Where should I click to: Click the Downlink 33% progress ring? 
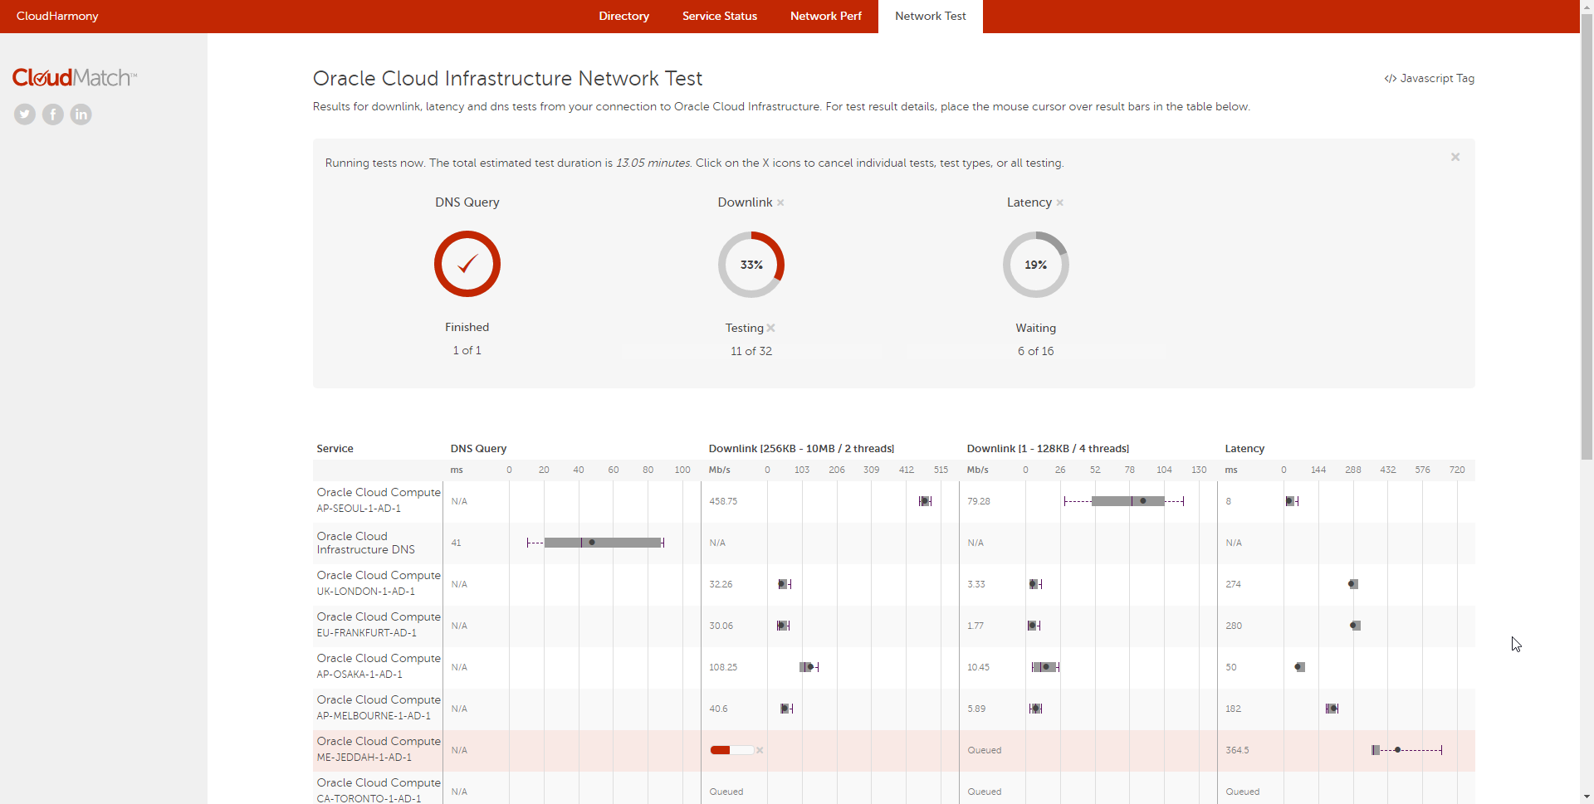point(751,265)
